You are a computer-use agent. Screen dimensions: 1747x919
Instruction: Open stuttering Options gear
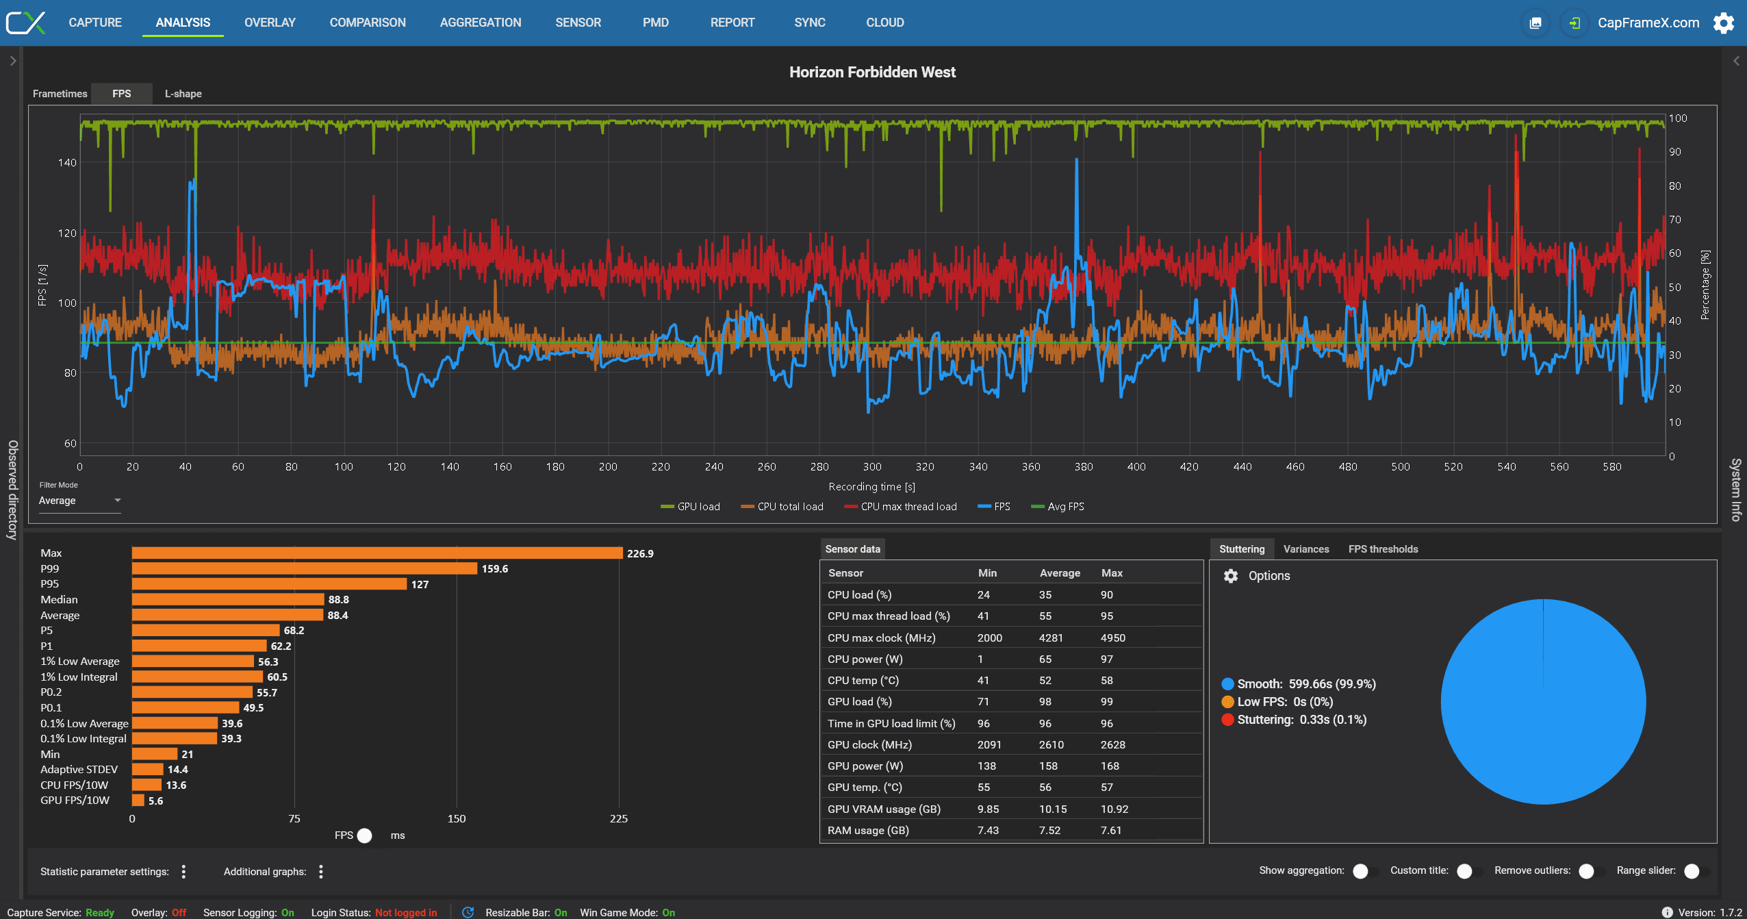(x=1231, y=576)
